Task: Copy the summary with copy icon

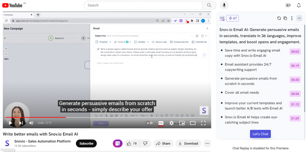Action: point(285,18)
